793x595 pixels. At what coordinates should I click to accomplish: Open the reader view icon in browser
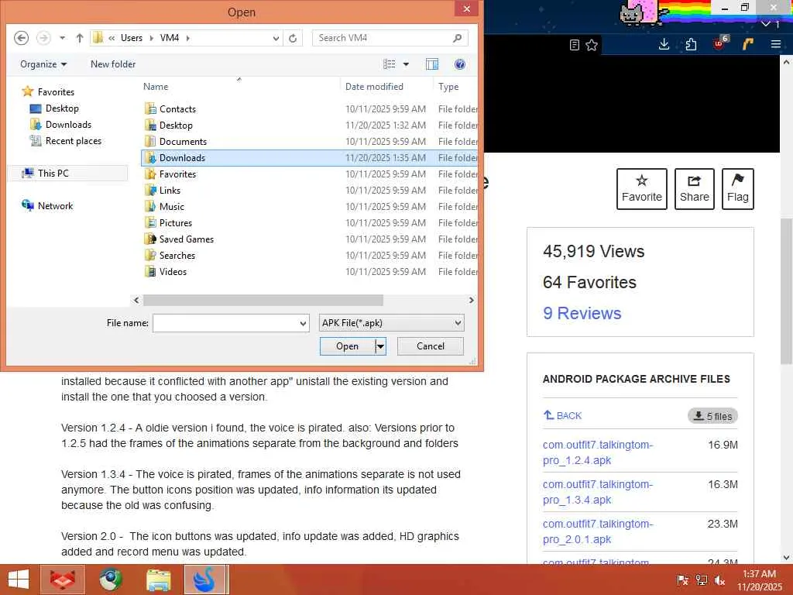574,45
